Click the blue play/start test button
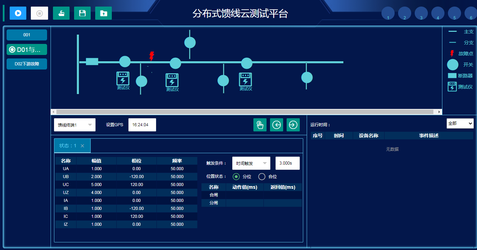477x250 pixels. (x=18, y=13)
